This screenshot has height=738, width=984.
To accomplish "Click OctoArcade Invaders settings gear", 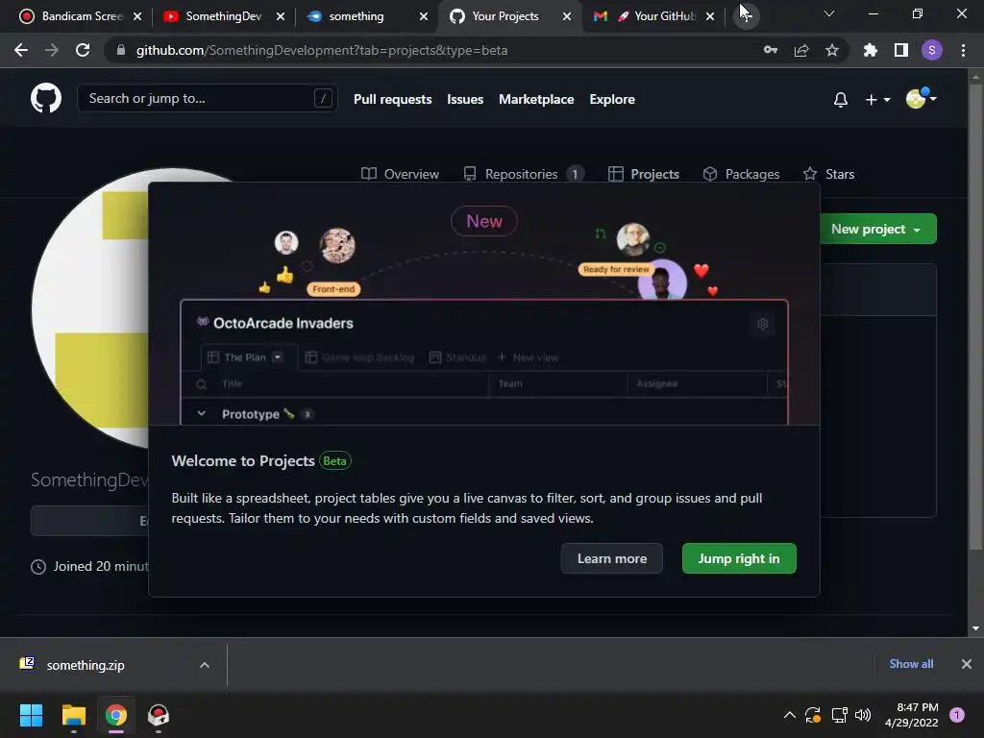I will click(x=762, y=324).
